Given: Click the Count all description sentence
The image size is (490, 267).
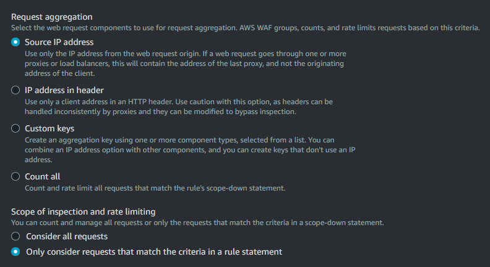Looking at the screenshot, I should [155, 188].
